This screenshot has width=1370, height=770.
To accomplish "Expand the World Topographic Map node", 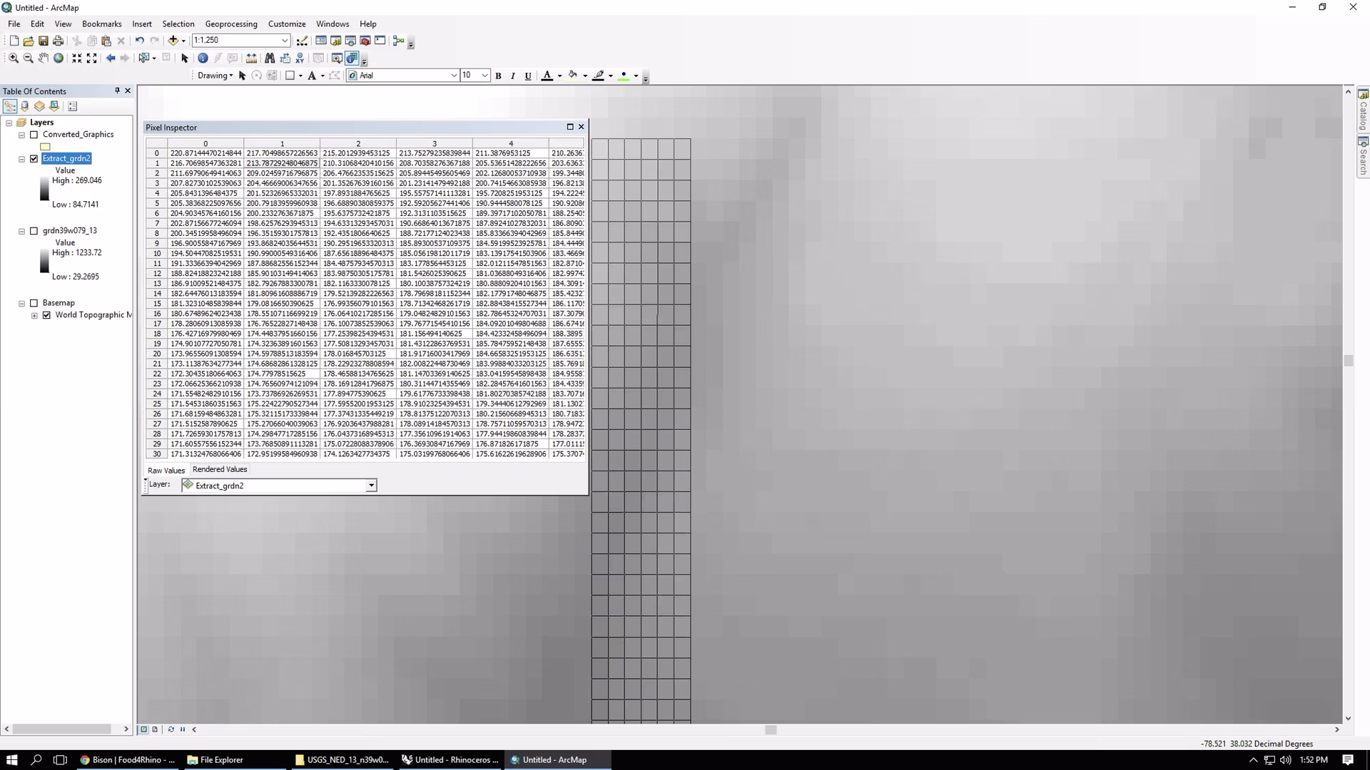I will pos(34,315).
